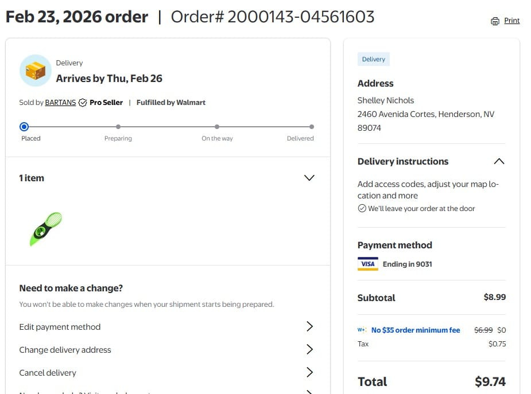The height and width of the screenshot is (394, 531).
Task: Click the No $35 order minimum fee link
Action: 416,330
